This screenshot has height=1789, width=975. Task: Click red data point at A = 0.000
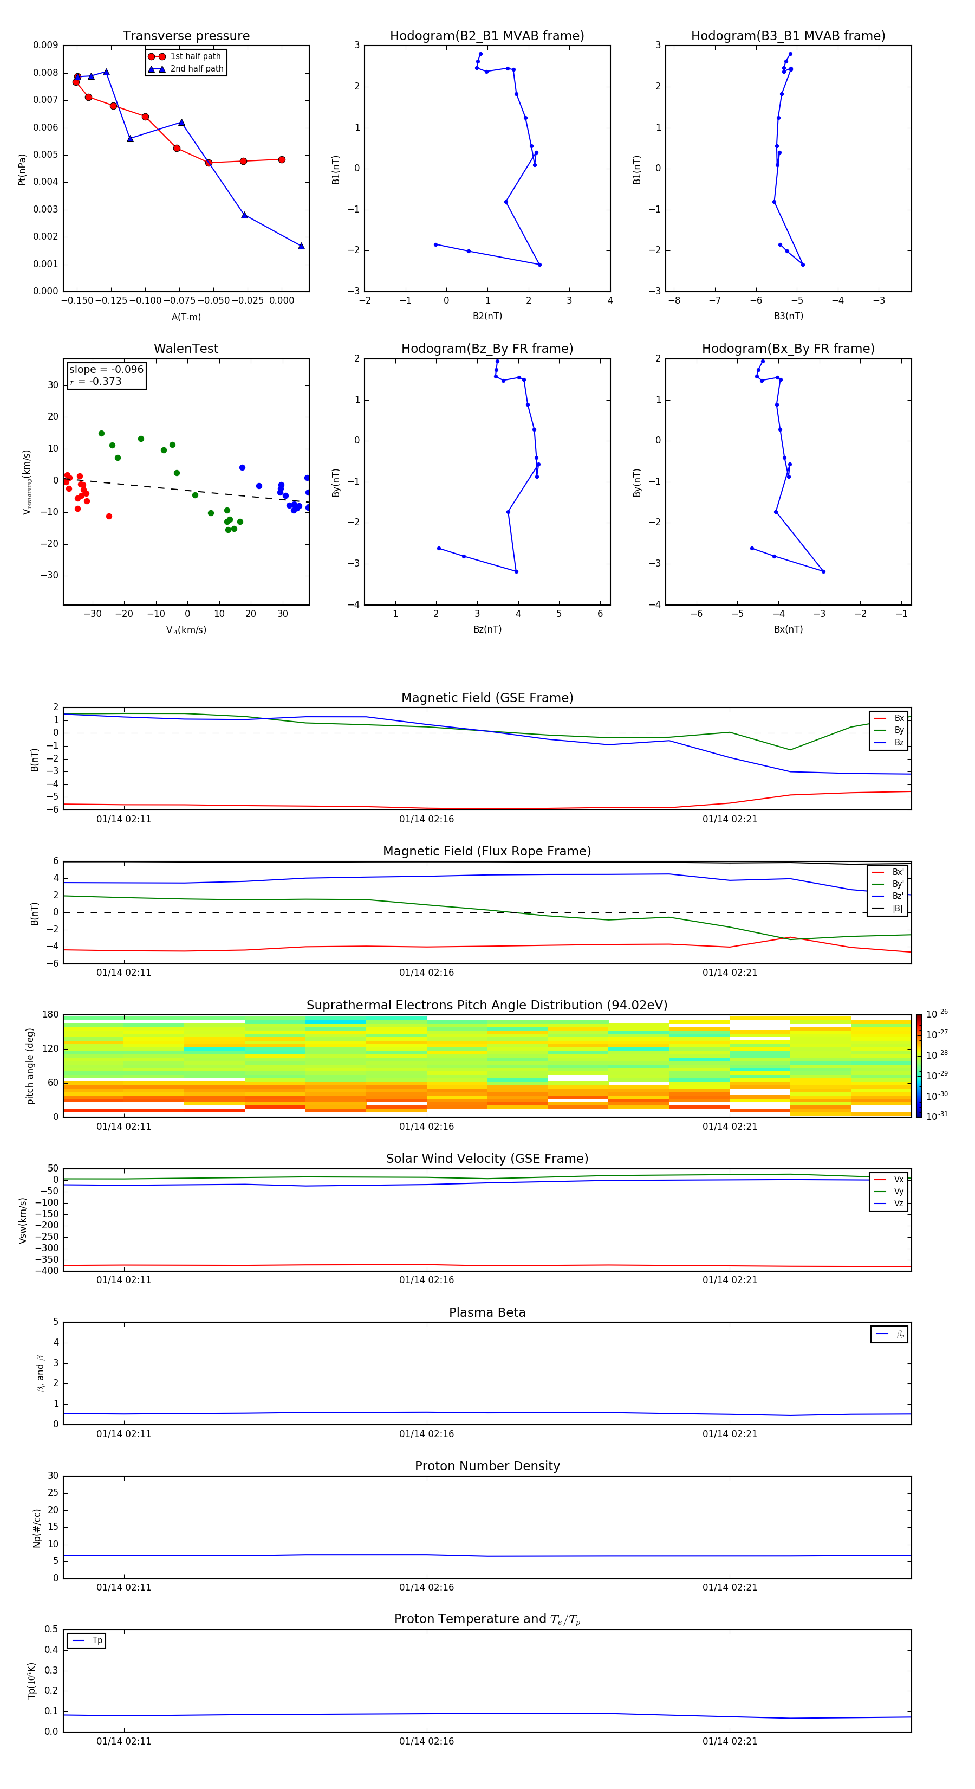[x=282, y=160]
